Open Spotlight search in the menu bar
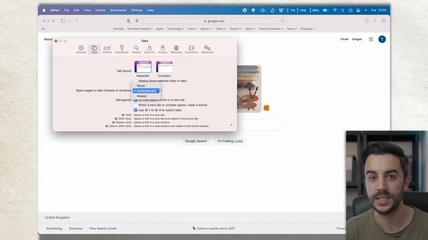This screenshot has height=240, width=428. coord(342,11)
